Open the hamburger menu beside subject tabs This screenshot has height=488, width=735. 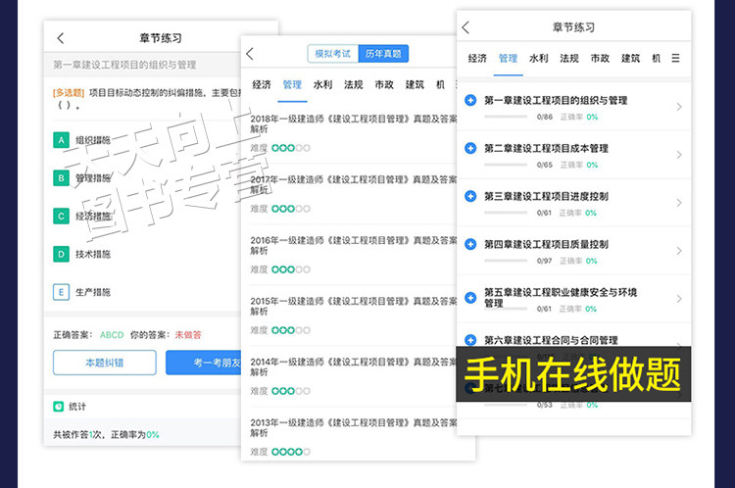[675, 58]
